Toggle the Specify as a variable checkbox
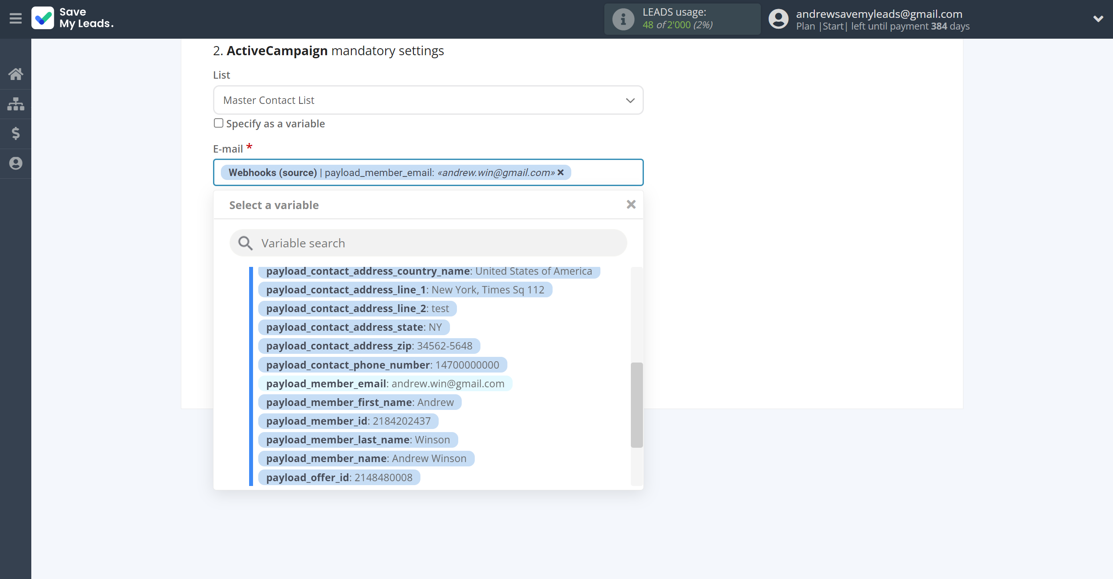The image size is (1113, 579). [218, 123]
